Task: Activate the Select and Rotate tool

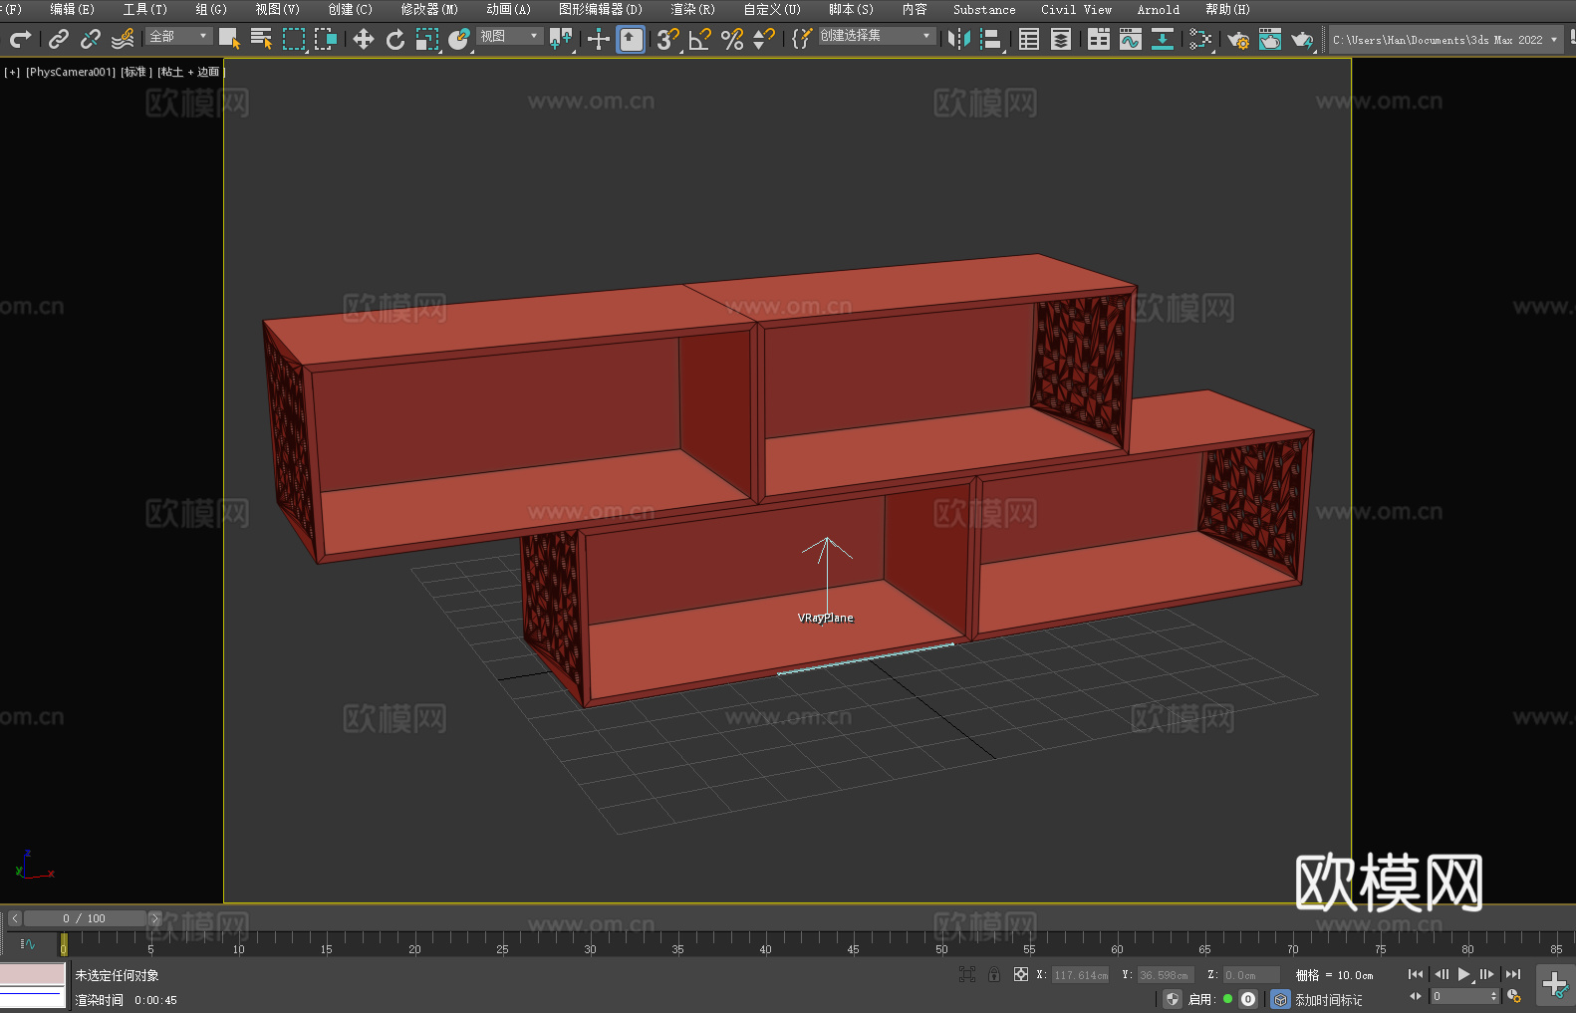Action: 395,39
